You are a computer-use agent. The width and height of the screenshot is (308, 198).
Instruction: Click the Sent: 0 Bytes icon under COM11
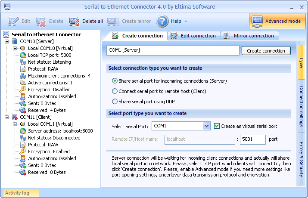click(x=23, y=165)
